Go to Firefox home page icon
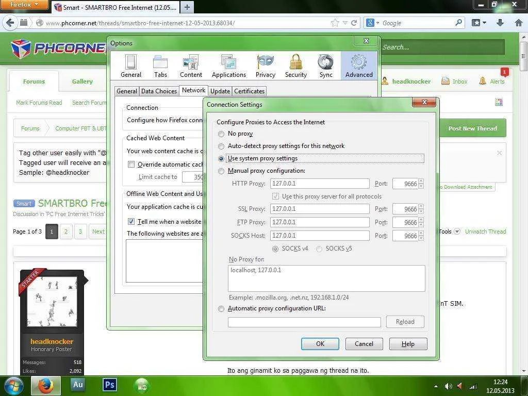The height and width of the screenshot is (396, 528). 519,23
